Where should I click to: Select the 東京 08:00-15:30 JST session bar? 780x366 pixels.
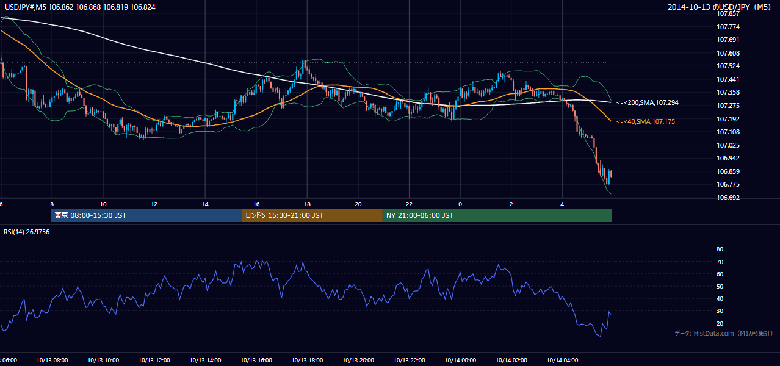(146, 215)
